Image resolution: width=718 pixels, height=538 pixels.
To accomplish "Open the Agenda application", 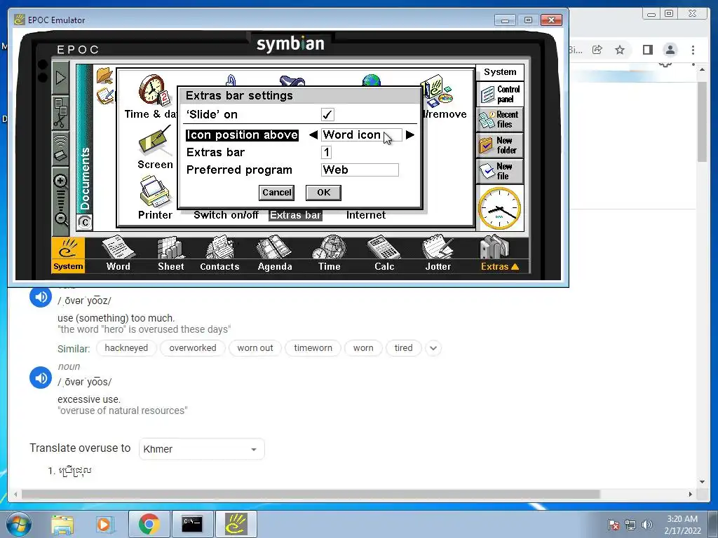I will click(275, 254).
